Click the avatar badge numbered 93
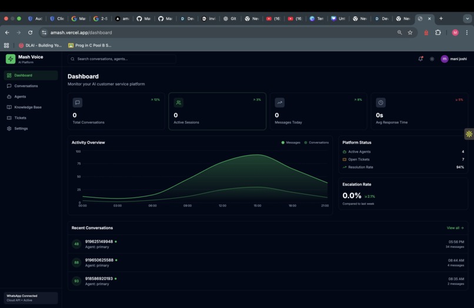 pos(76,281)
